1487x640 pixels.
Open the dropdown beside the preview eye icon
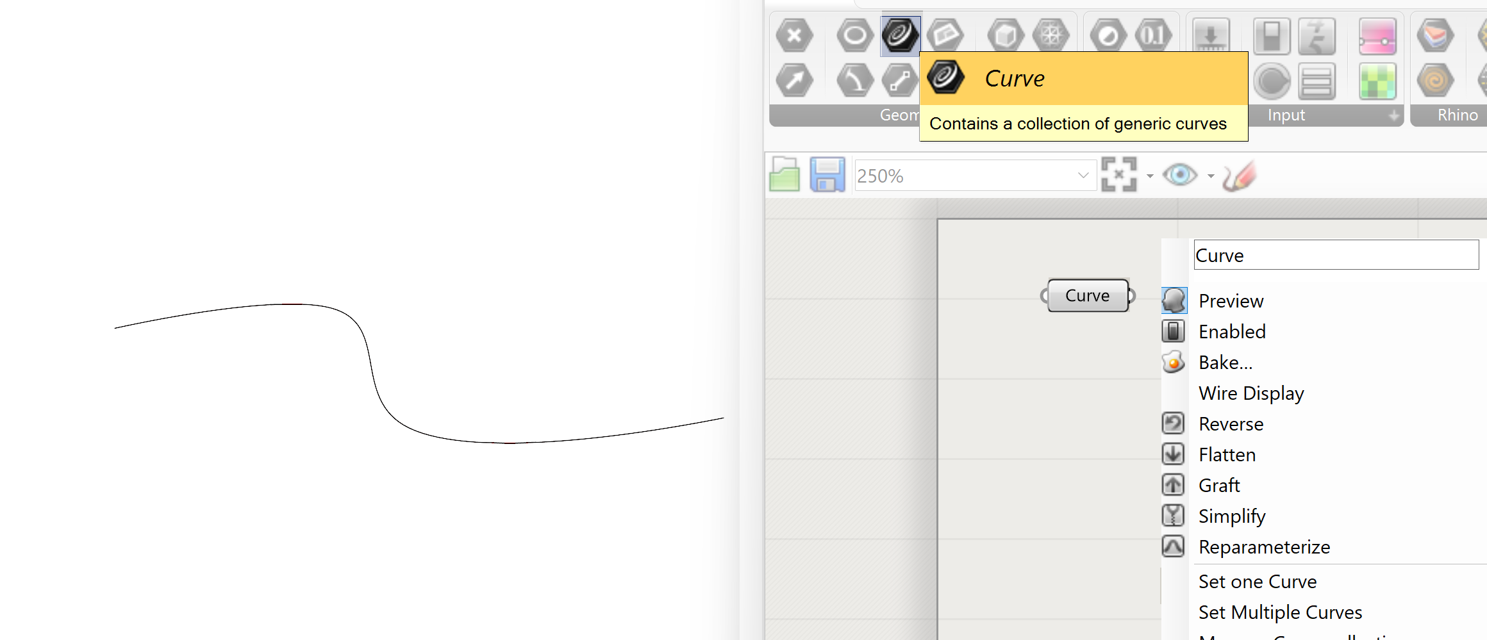click(1210, 176)
